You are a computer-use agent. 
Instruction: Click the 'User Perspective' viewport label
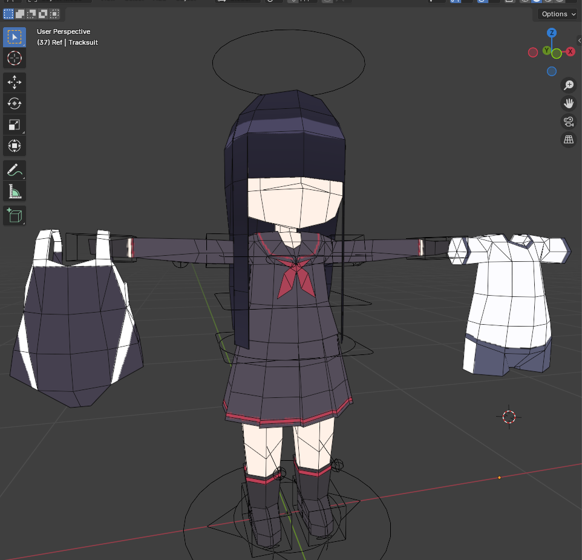tap(64, 31)
